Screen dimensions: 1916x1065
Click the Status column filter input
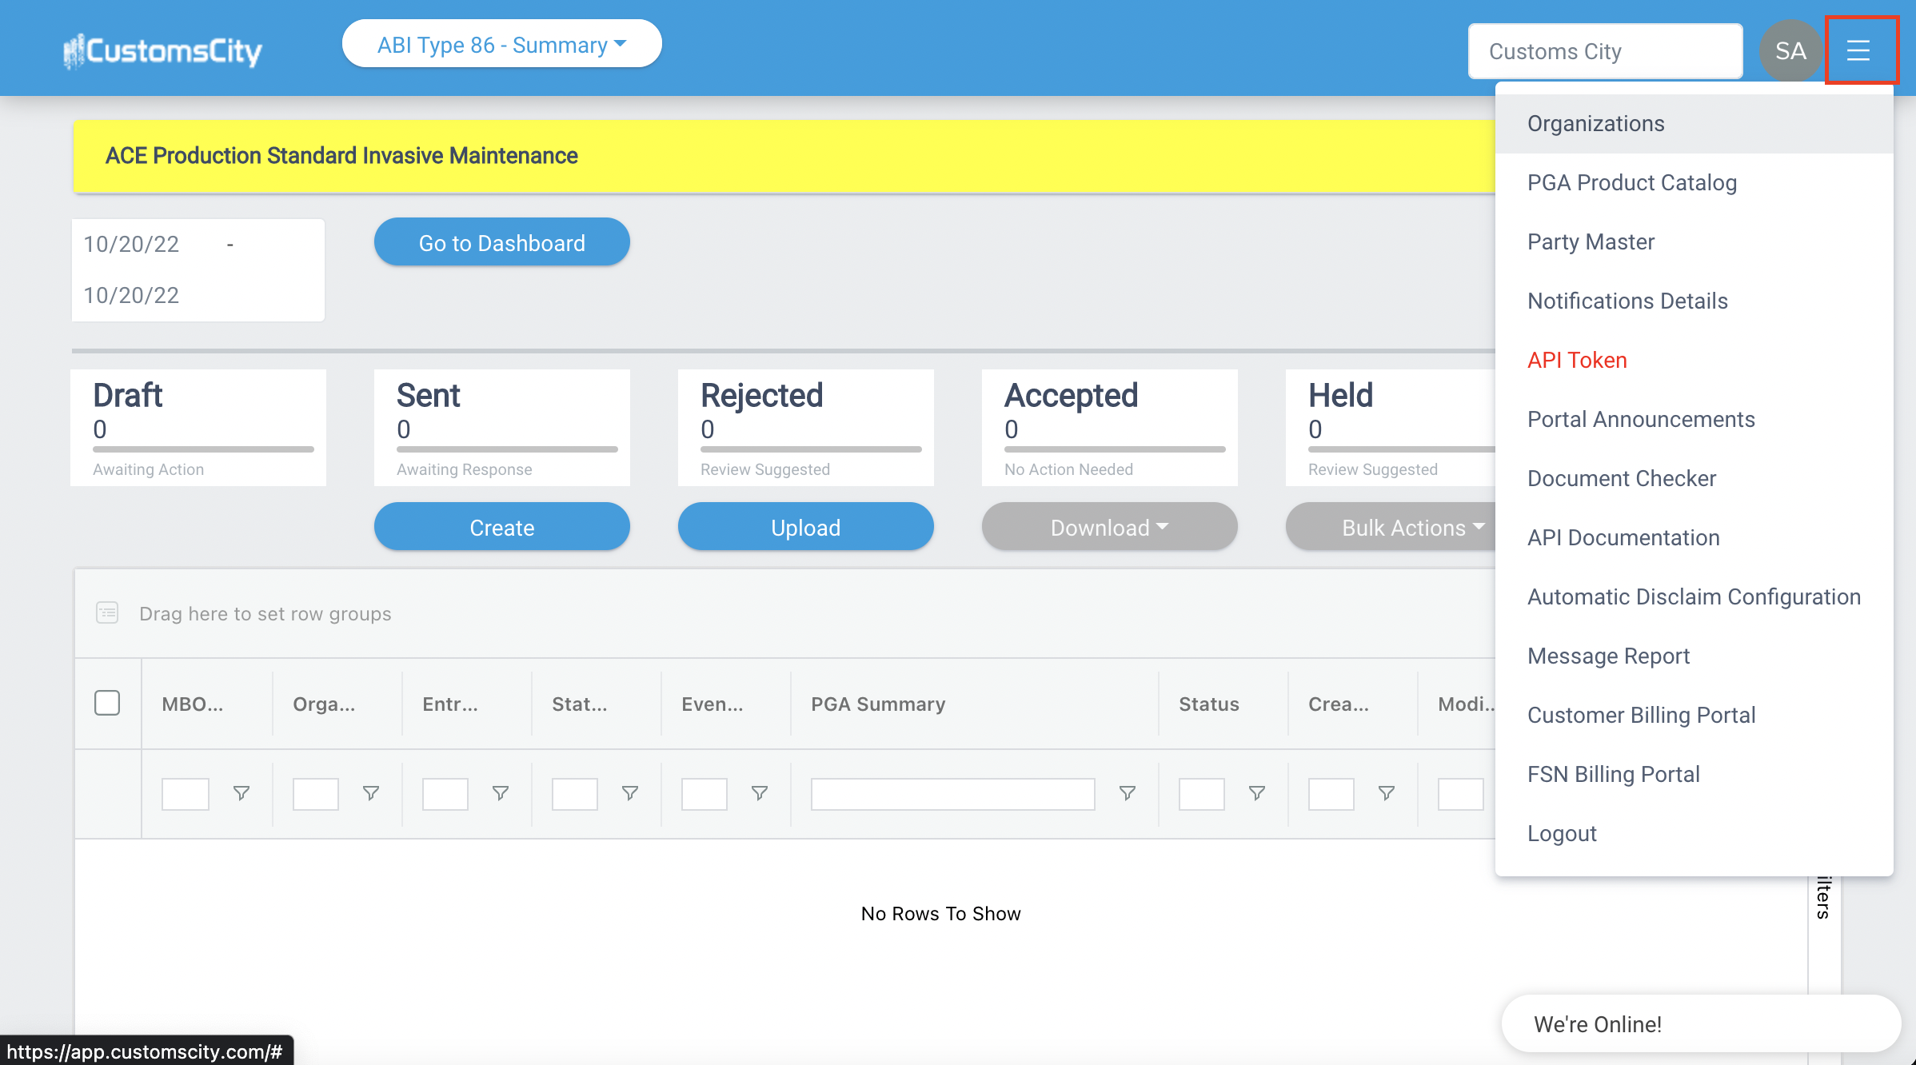click(1201, 793)
